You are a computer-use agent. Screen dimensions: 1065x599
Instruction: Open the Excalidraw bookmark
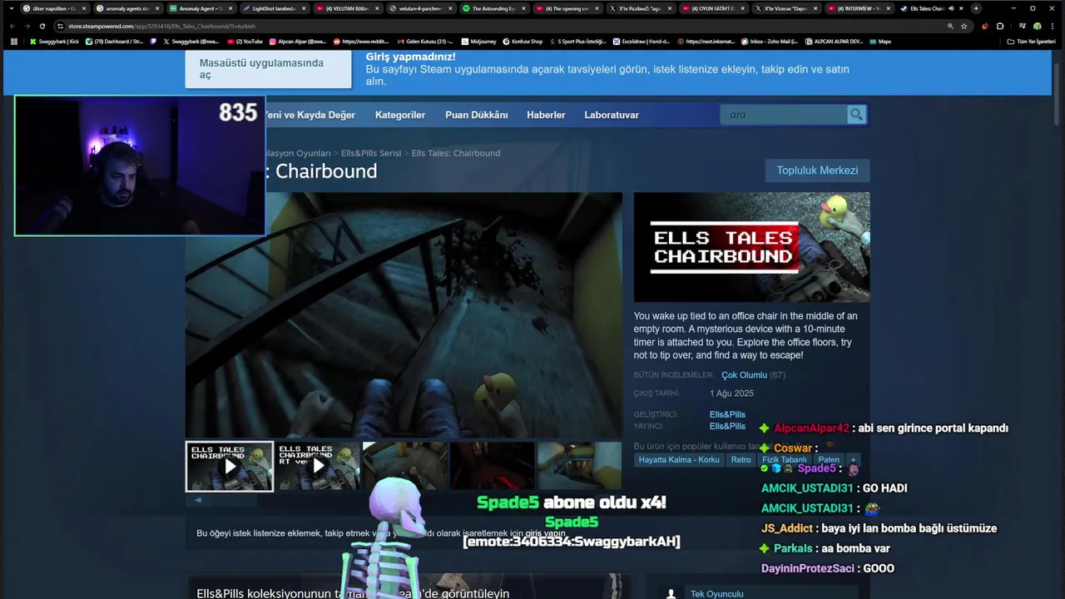pos(642,41)
